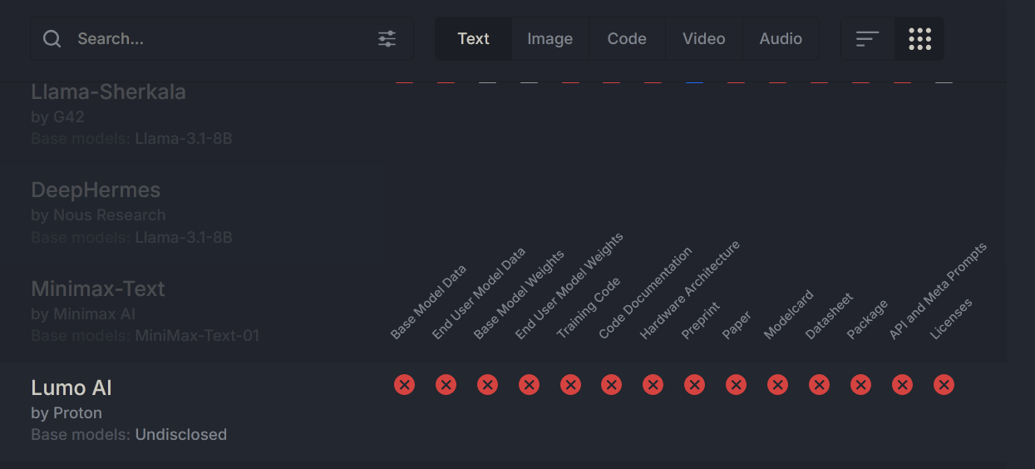The height and width of the screenshot is (469, 1035).
Task: Select the Video tab
Action: [x=704, y=39]
